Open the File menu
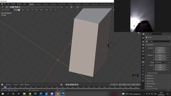 pyautogui.click(x=5, y=4)
